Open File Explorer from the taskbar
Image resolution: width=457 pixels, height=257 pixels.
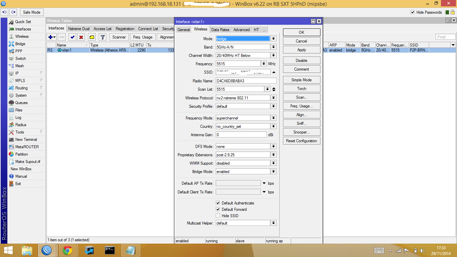27,250
